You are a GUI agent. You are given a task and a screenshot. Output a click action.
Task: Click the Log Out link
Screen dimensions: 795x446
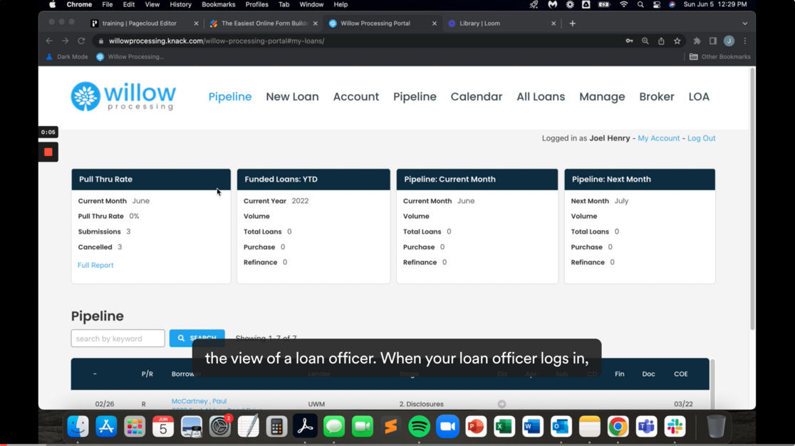701,138
